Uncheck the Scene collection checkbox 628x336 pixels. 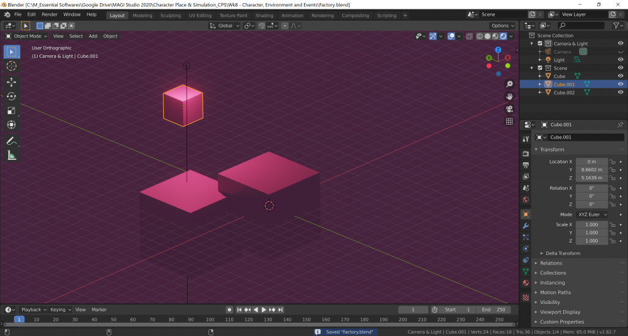[x=540, y=68]
